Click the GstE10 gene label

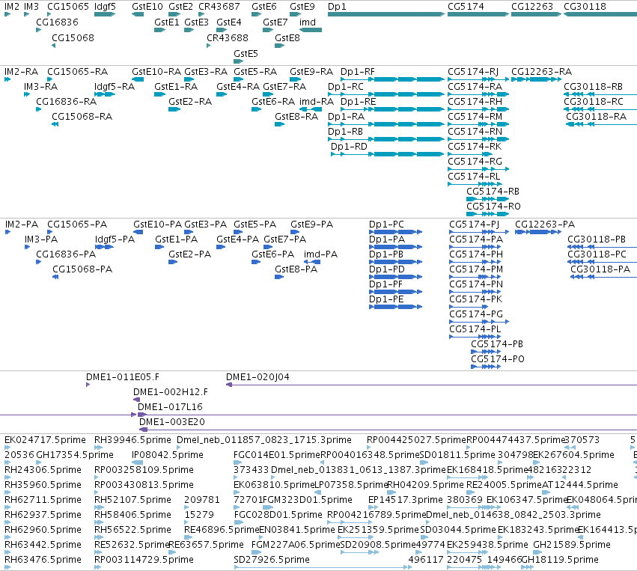point(147,7)
